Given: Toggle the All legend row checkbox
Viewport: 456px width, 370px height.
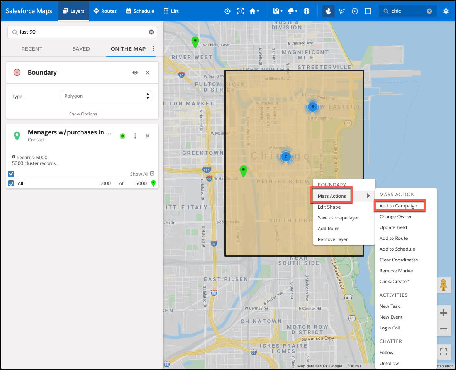Looking at the screenshot, I should click(11, 183).
